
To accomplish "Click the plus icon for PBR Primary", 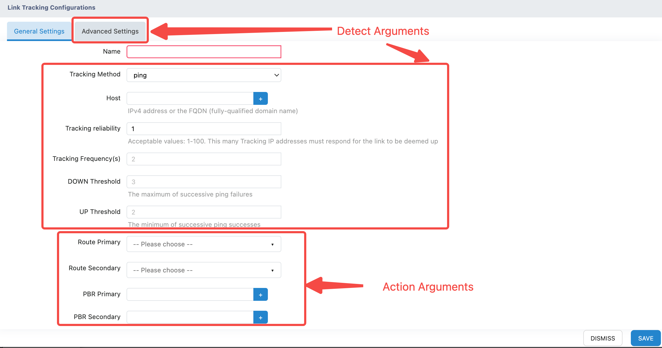I will tap(260, 295).
